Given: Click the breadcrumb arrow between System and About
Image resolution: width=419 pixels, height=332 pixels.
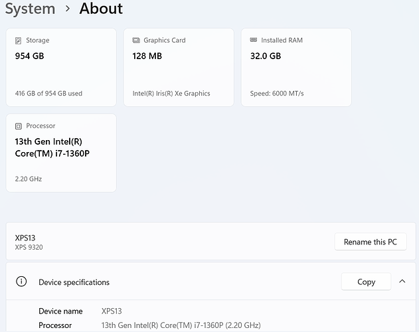Looking at the screenshot, I should [x=68, y=9].
